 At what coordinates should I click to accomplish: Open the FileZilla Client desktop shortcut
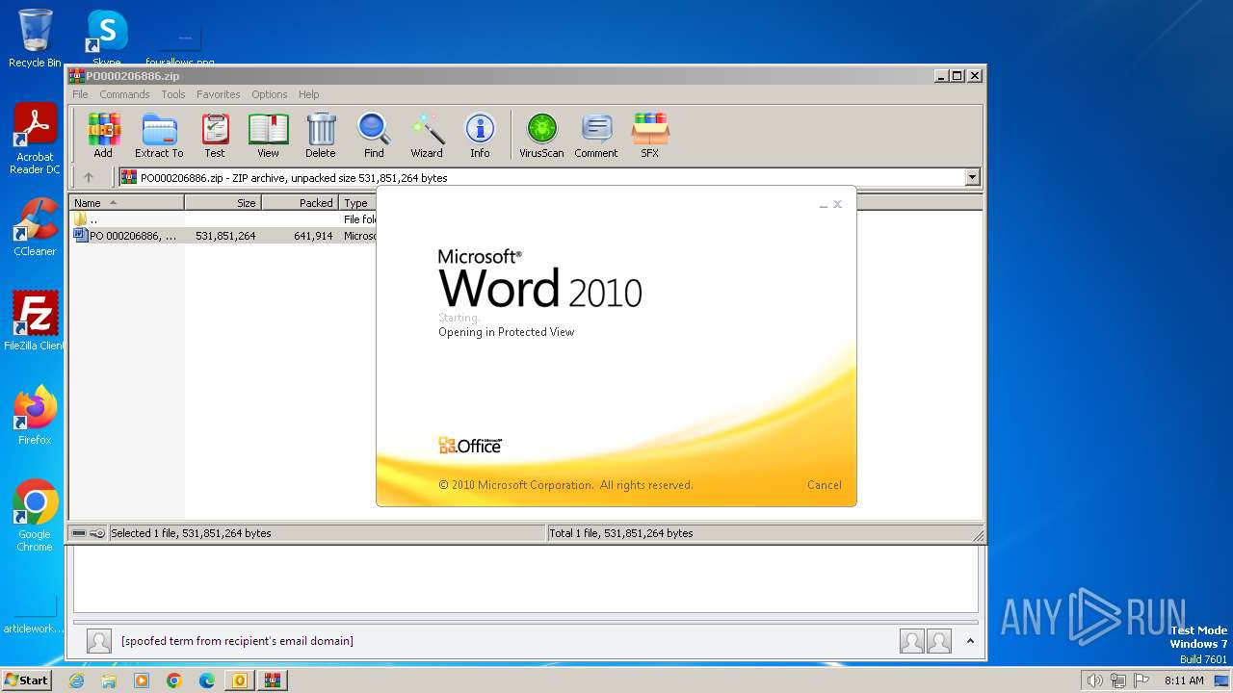point(35,321)
